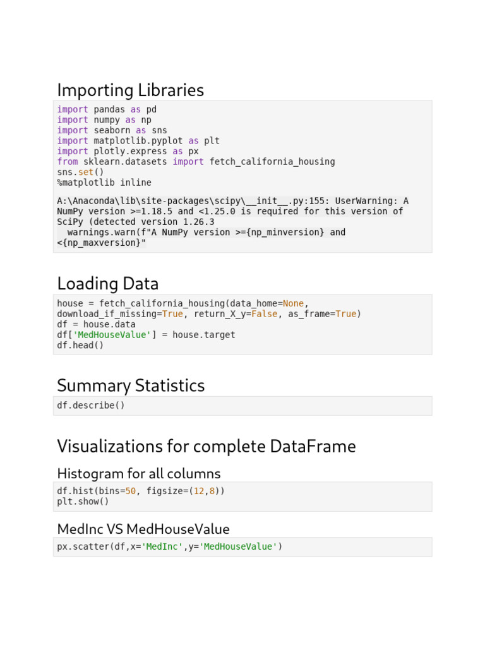Click the plt.show() code line
Screen dimensions: 485x647
[83, 502]
